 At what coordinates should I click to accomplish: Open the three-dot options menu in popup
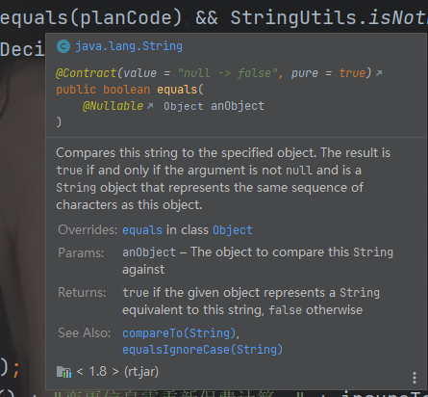(415, 378)
